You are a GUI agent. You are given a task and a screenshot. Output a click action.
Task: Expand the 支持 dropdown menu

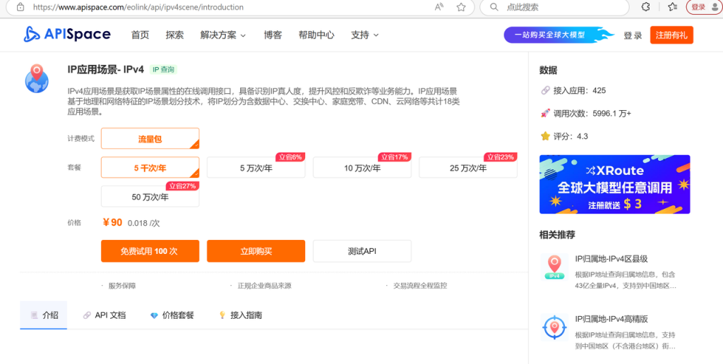365,35
